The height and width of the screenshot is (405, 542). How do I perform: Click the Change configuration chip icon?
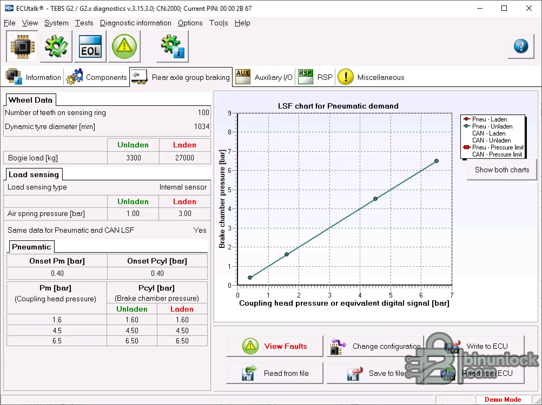click(x=338, y=346)
